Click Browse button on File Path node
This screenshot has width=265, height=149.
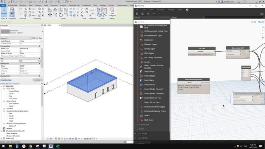pos(201,51)
